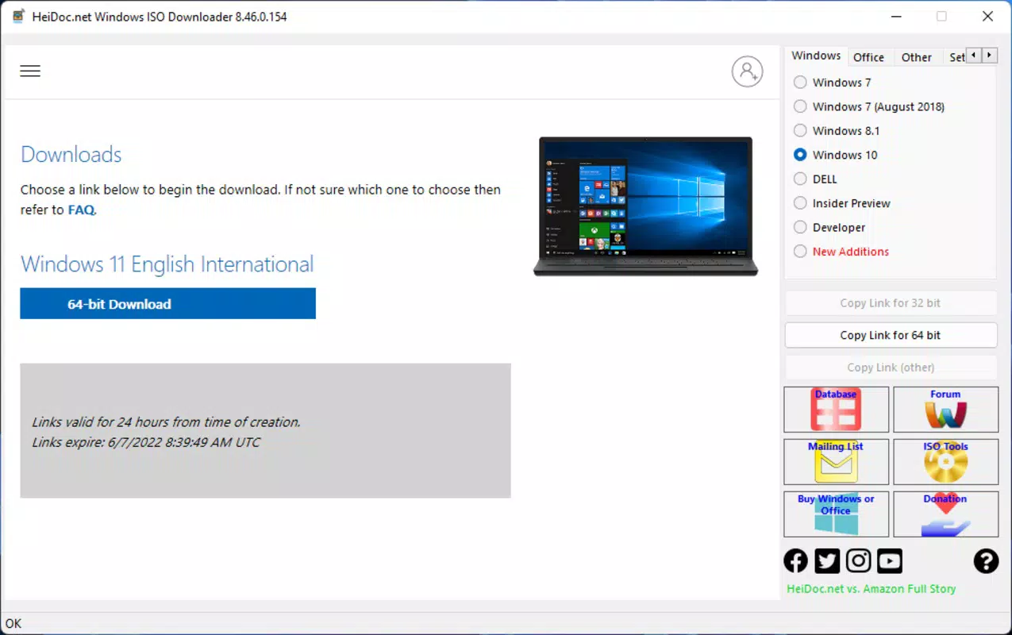Image resolution: width=1012 pixels, height=635 pixels.
Task: Close the ISO Downloader window
Action: (x=987, y=16)
